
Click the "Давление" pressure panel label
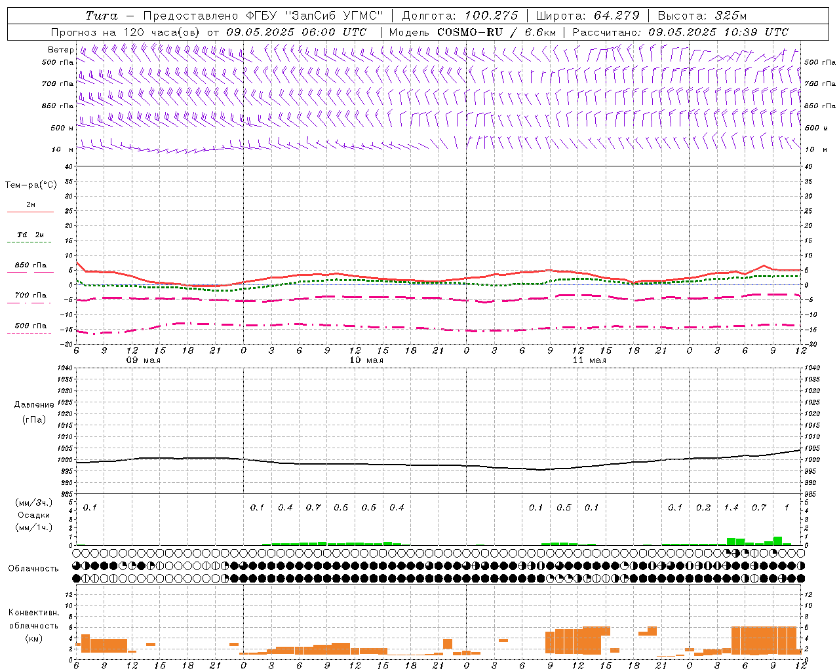point(34,405)
